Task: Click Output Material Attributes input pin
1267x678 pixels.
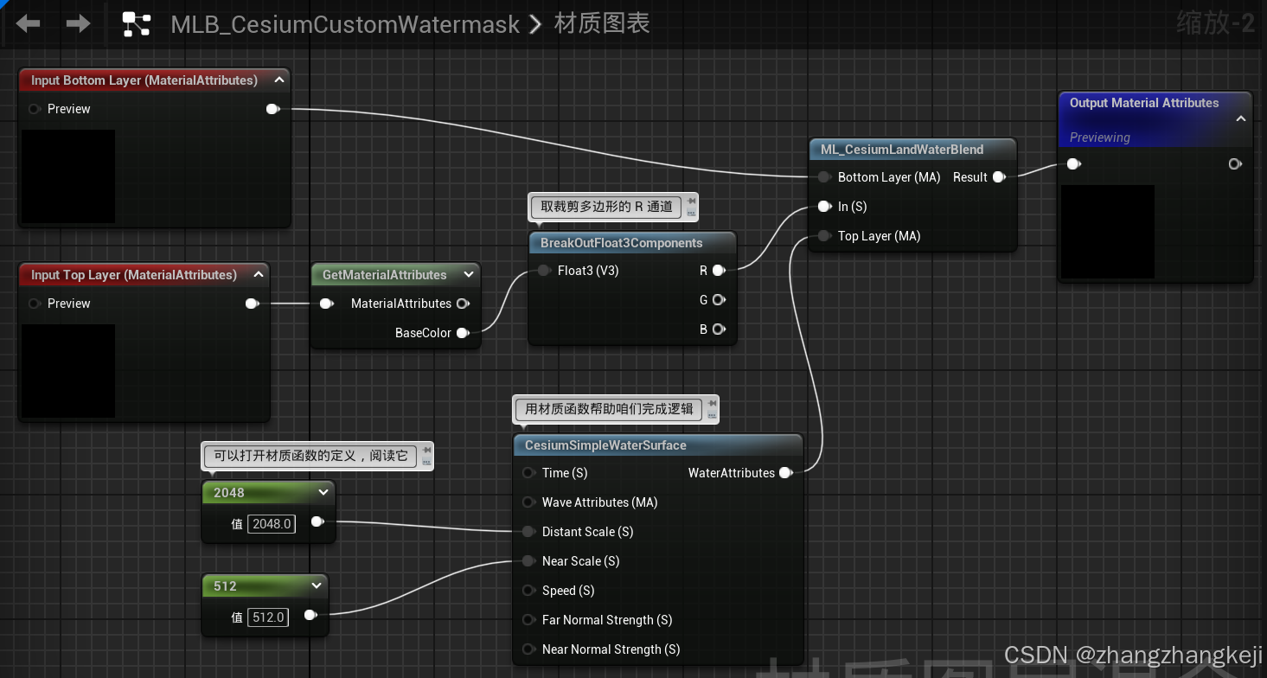Action: [1073, 164]
